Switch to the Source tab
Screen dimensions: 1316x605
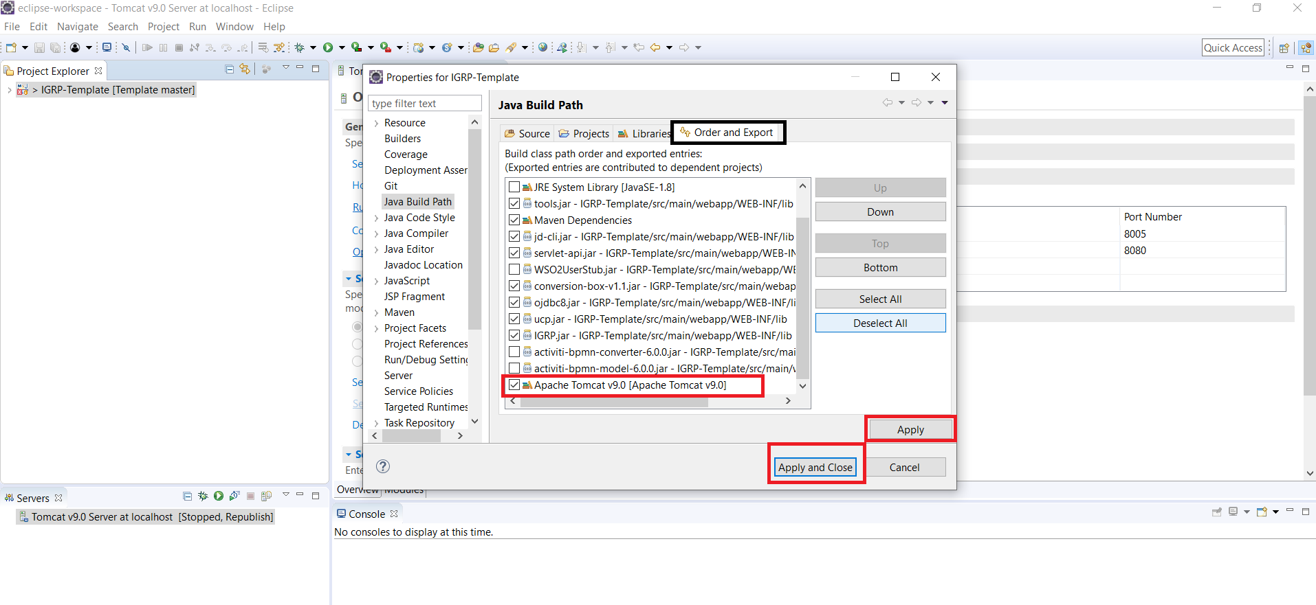click(x=527, y=133)
